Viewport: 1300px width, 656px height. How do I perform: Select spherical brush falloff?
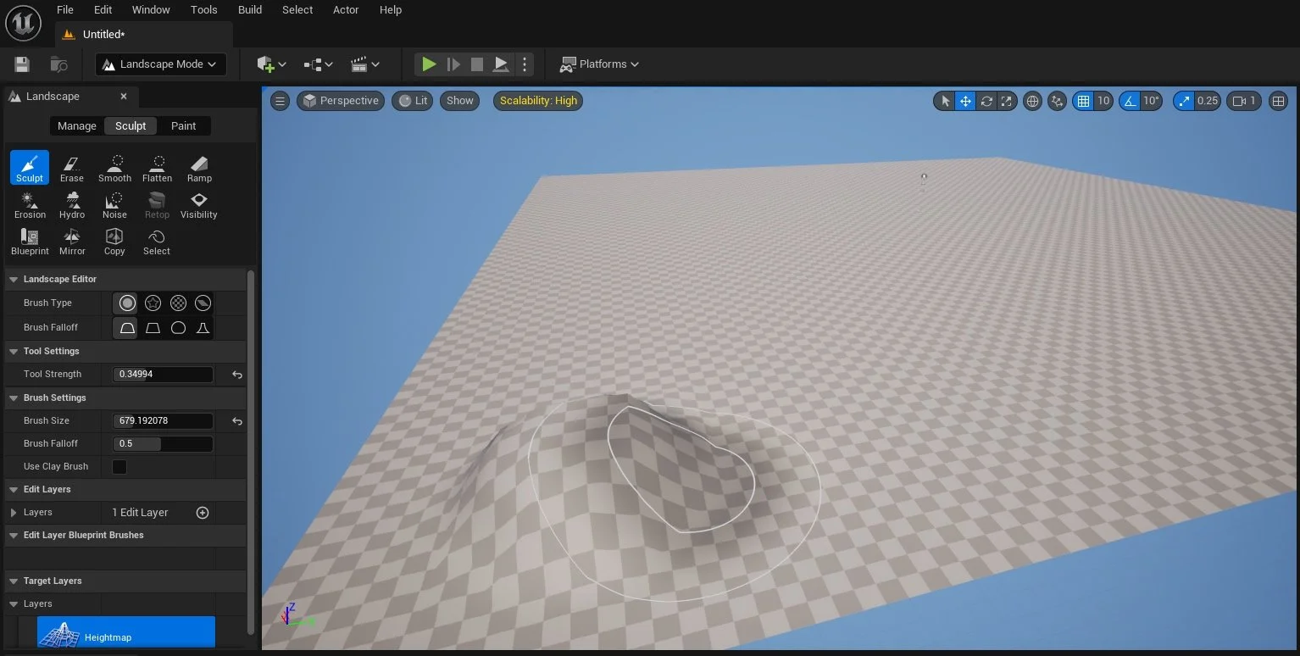pos(178,327)
